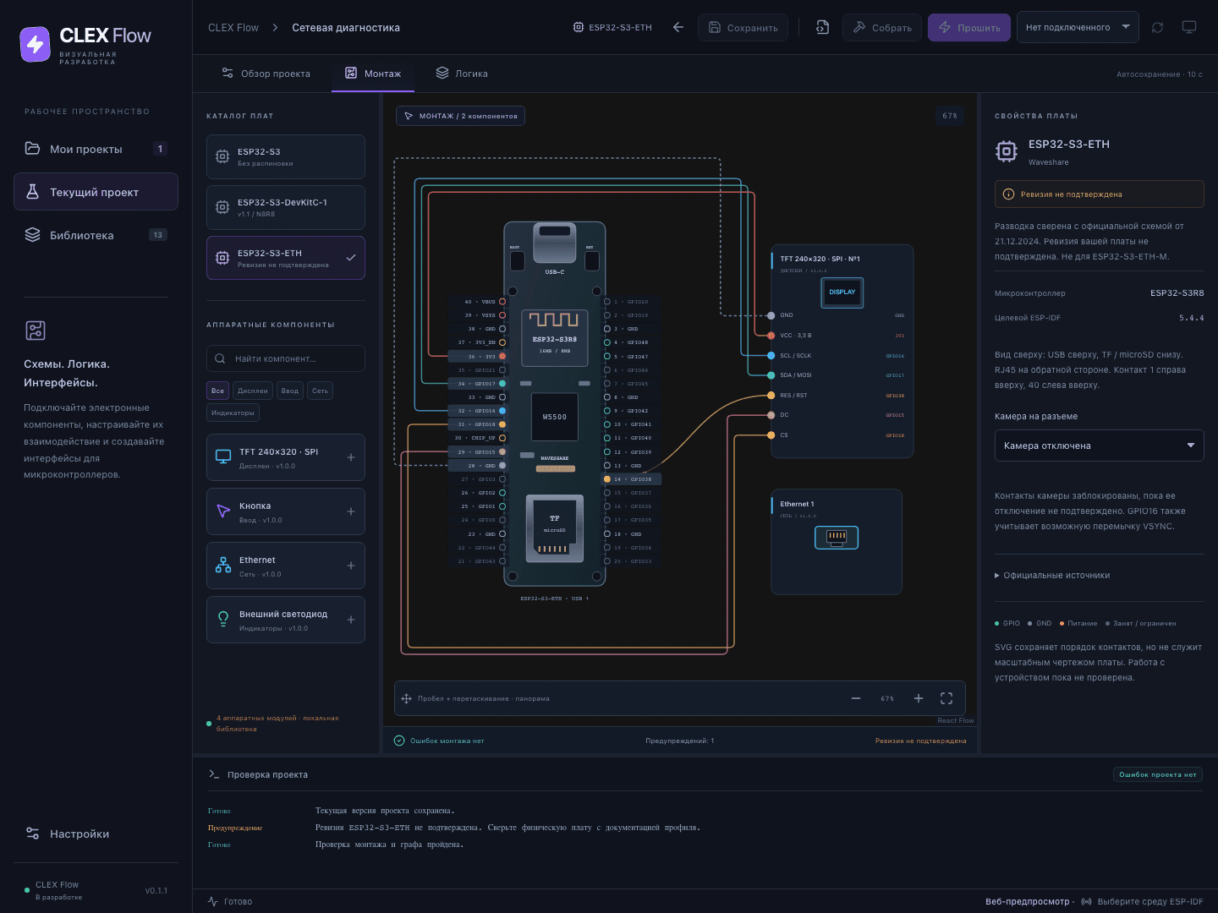Choose the ESP32-S3-DevKitC-1 board
Viewport: 1218px width, 913px height.
286,207
